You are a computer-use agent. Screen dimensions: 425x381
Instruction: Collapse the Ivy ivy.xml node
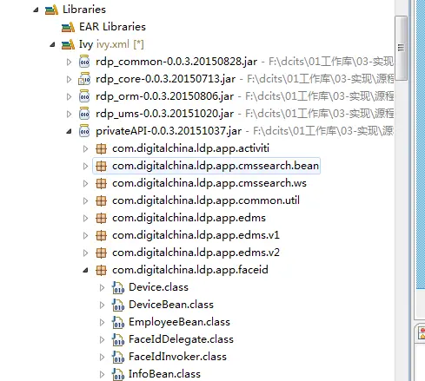coord(52,45)
